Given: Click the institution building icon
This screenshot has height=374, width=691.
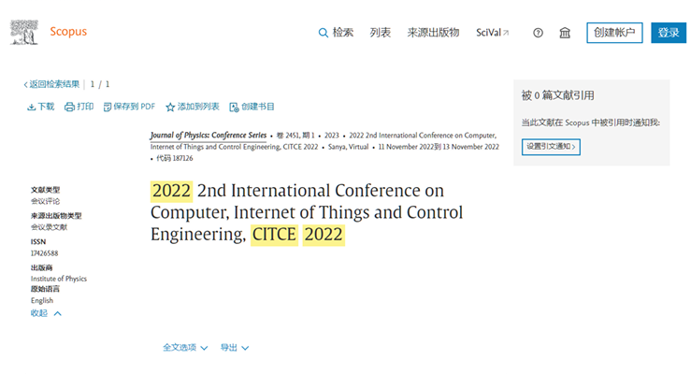Looking at the screenshot, I should click(x=565, y=33).
